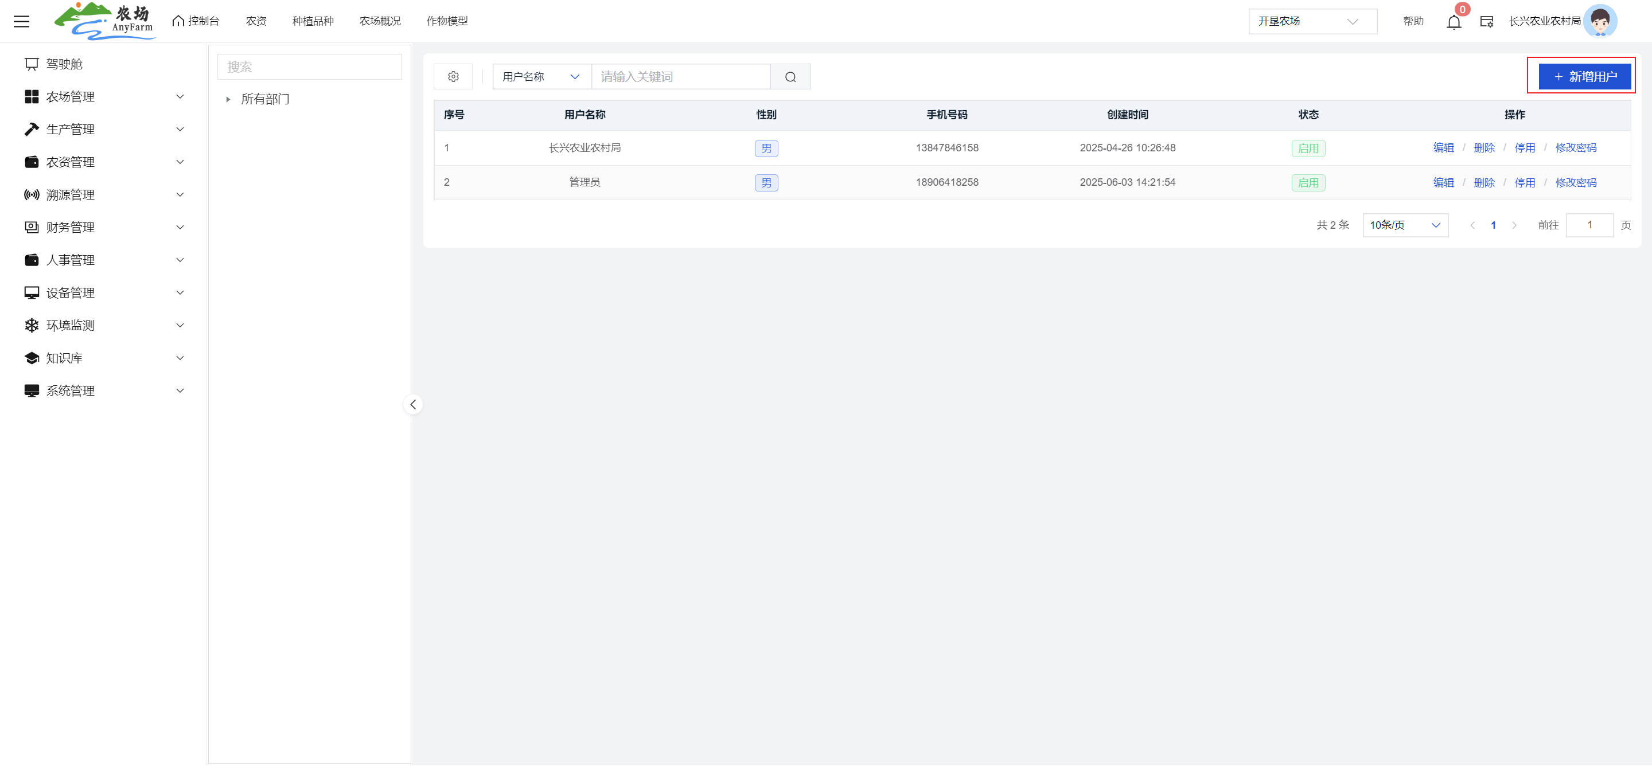Open the 作物模型 top menu
Image resolution: width=1652 pixels, height=774 pixels.
[447, 21]
